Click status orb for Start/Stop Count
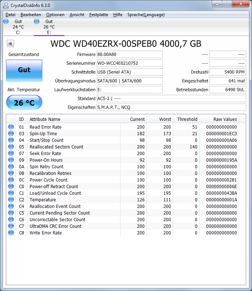This screenshot has width=252, height=291. (x=11, y=140)
